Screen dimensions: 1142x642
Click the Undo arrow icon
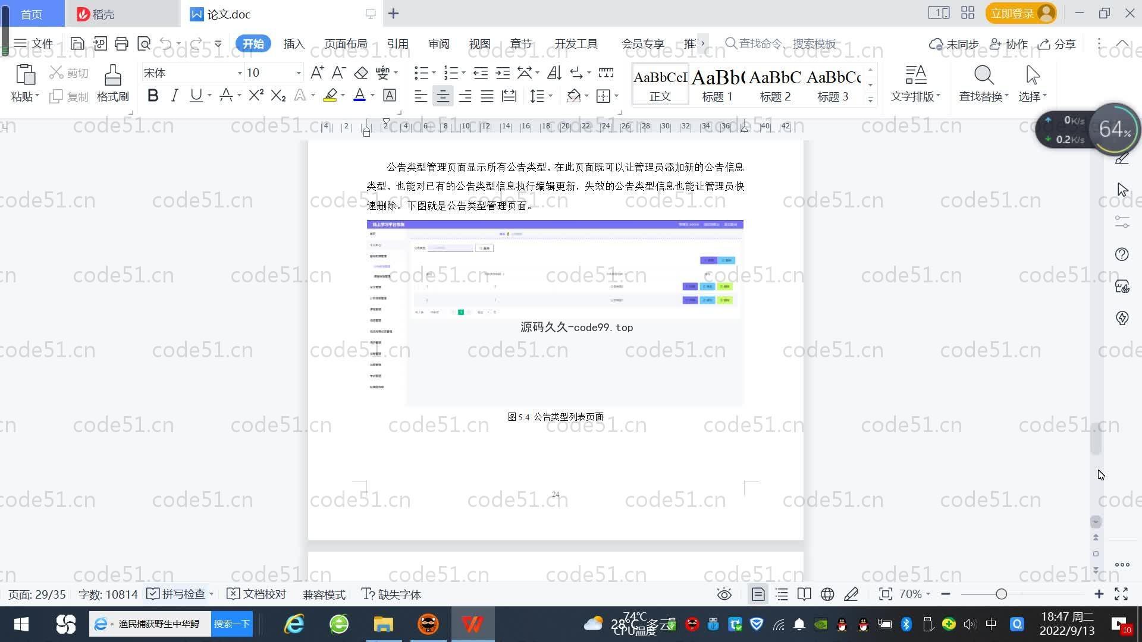[x=166, y=43]
